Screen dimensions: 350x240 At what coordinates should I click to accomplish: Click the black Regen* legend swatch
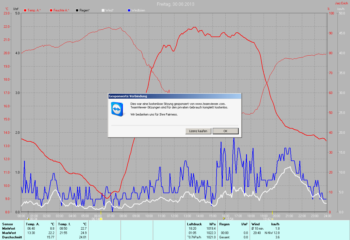tap(77, 10)
